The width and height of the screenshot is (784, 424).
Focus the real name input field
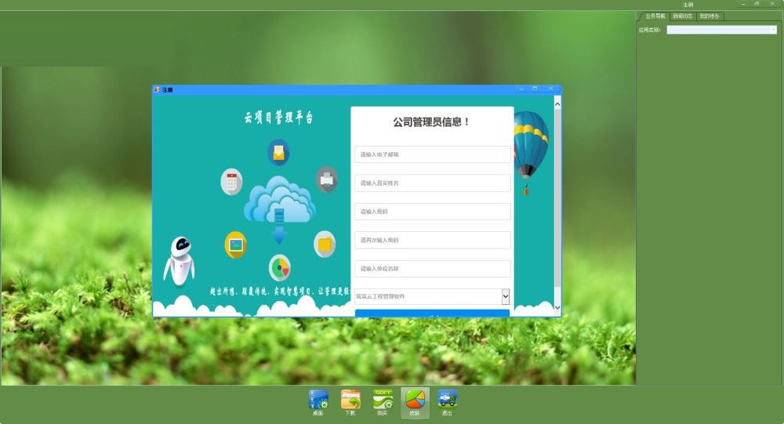(433, 183)
